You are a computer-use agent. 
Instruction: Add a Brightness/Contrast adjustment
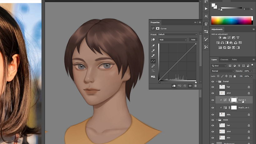point(220,38)
